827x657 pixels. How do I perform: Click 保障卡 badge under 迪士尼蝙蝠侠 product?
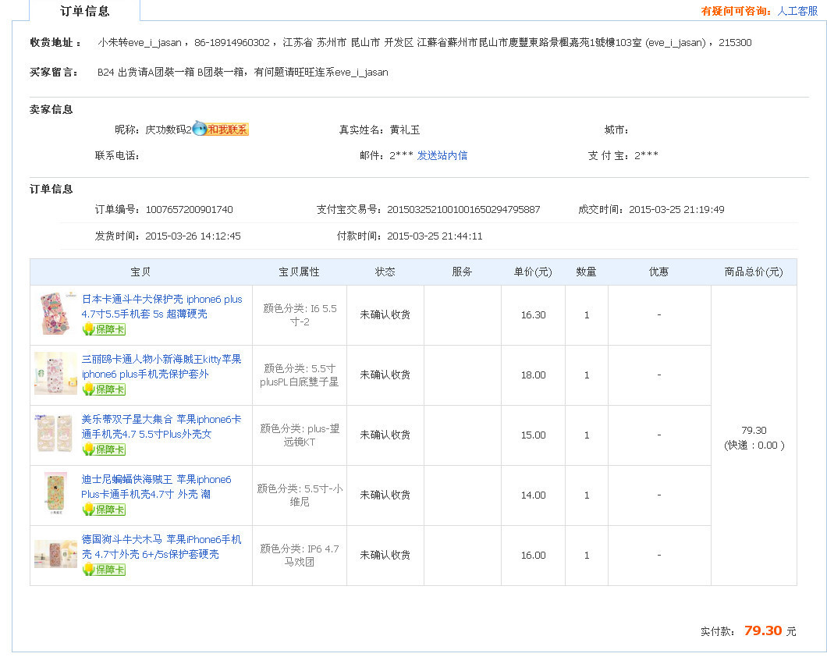(104, 510)
